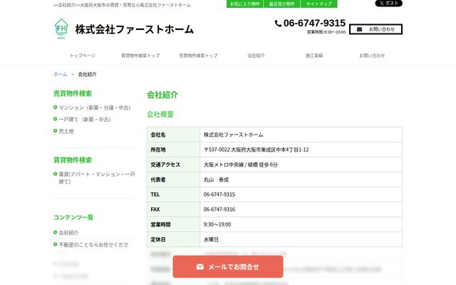This screenshot has width=456, height=285.
Task: Go to トップページ in navigation
Action: tap(83, 56)
